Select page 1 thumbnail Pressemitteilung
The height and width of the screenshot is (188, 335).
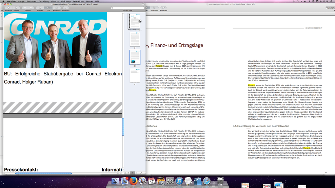135,21
